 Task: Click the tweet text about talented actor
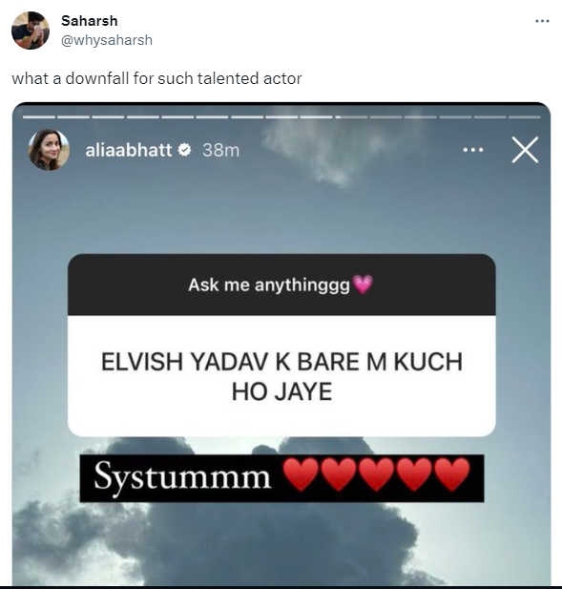point(156,78)
